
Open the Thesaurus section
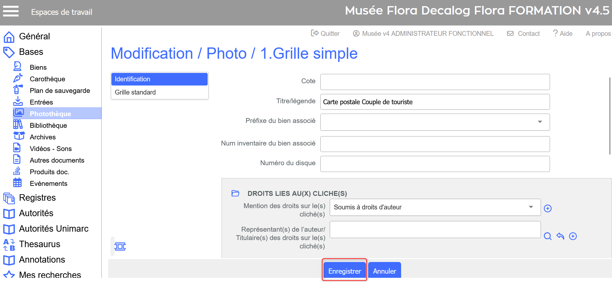pos(39,244)
